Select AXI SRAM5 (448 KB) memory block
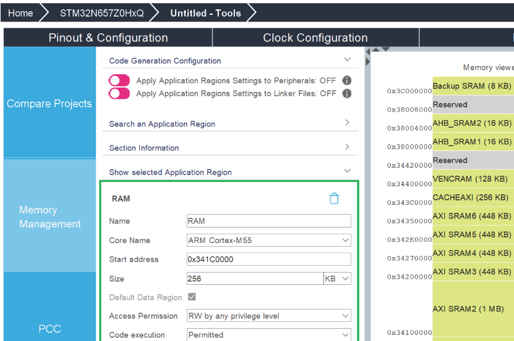 point(473,234)
